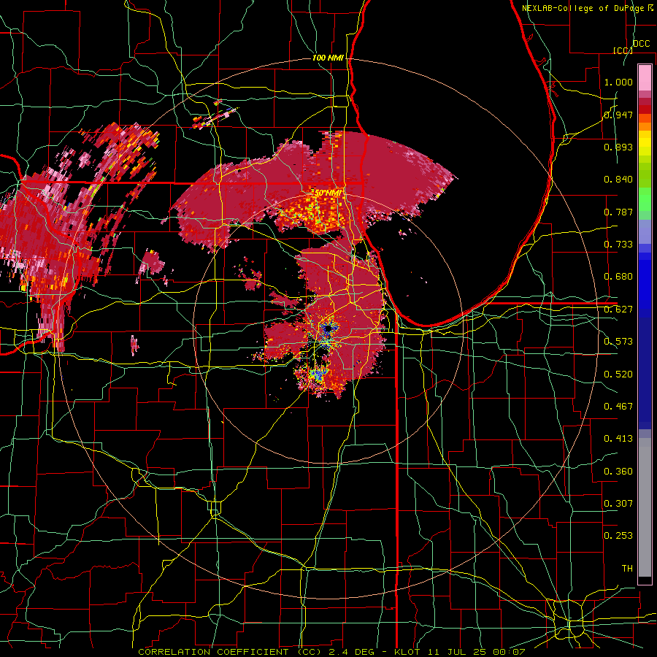This screenshot has height=657, width=657.
Task: Select the 1.000 value on the scale
Action: pos(618,82)
